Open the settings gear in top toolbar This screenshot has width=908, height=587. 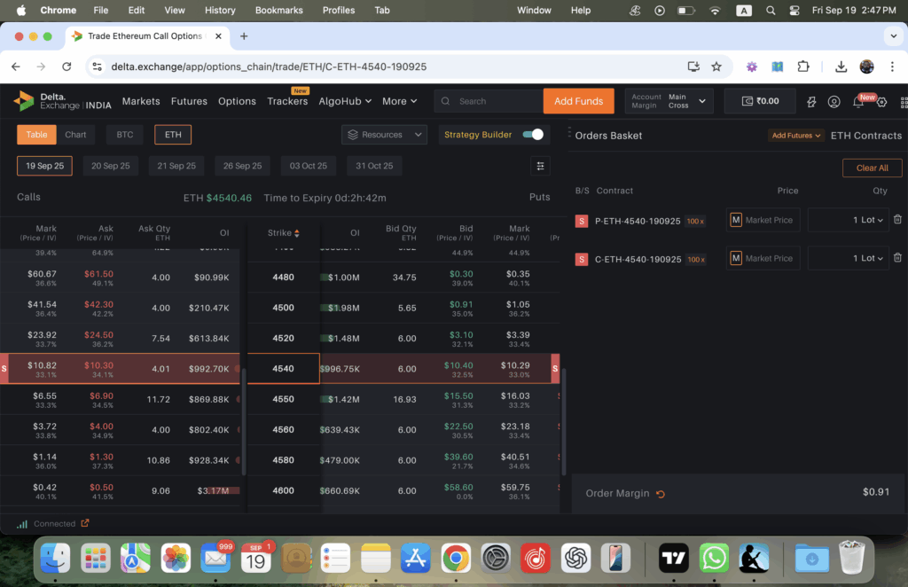click(x=881, y=102)
